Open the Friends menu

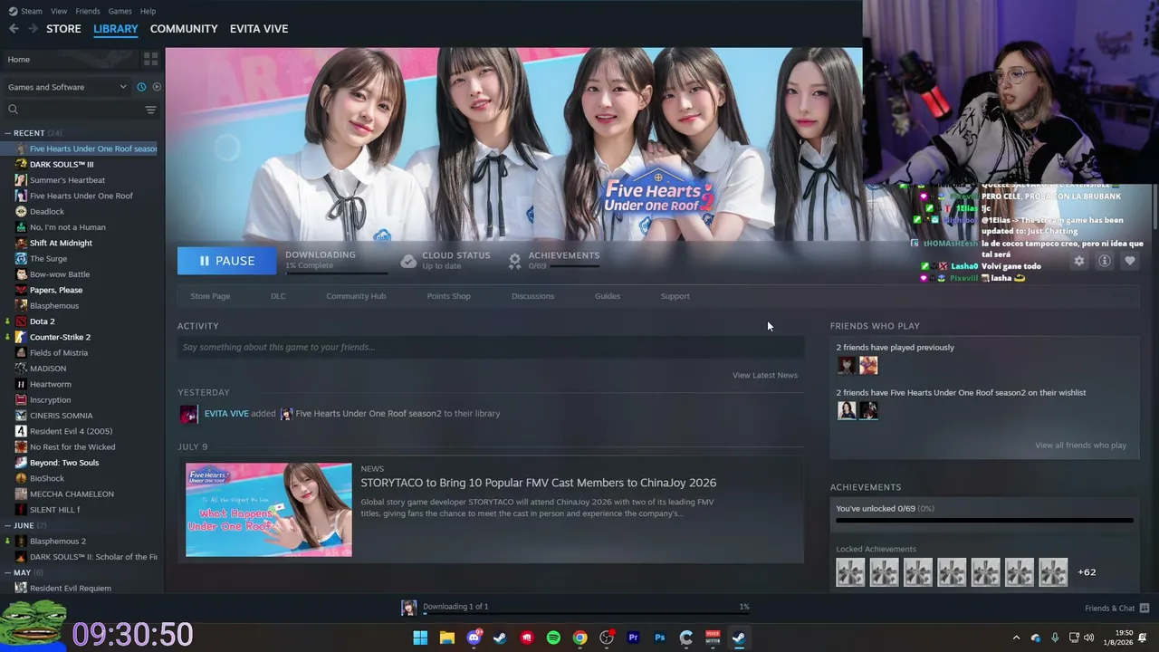(88, 11)
